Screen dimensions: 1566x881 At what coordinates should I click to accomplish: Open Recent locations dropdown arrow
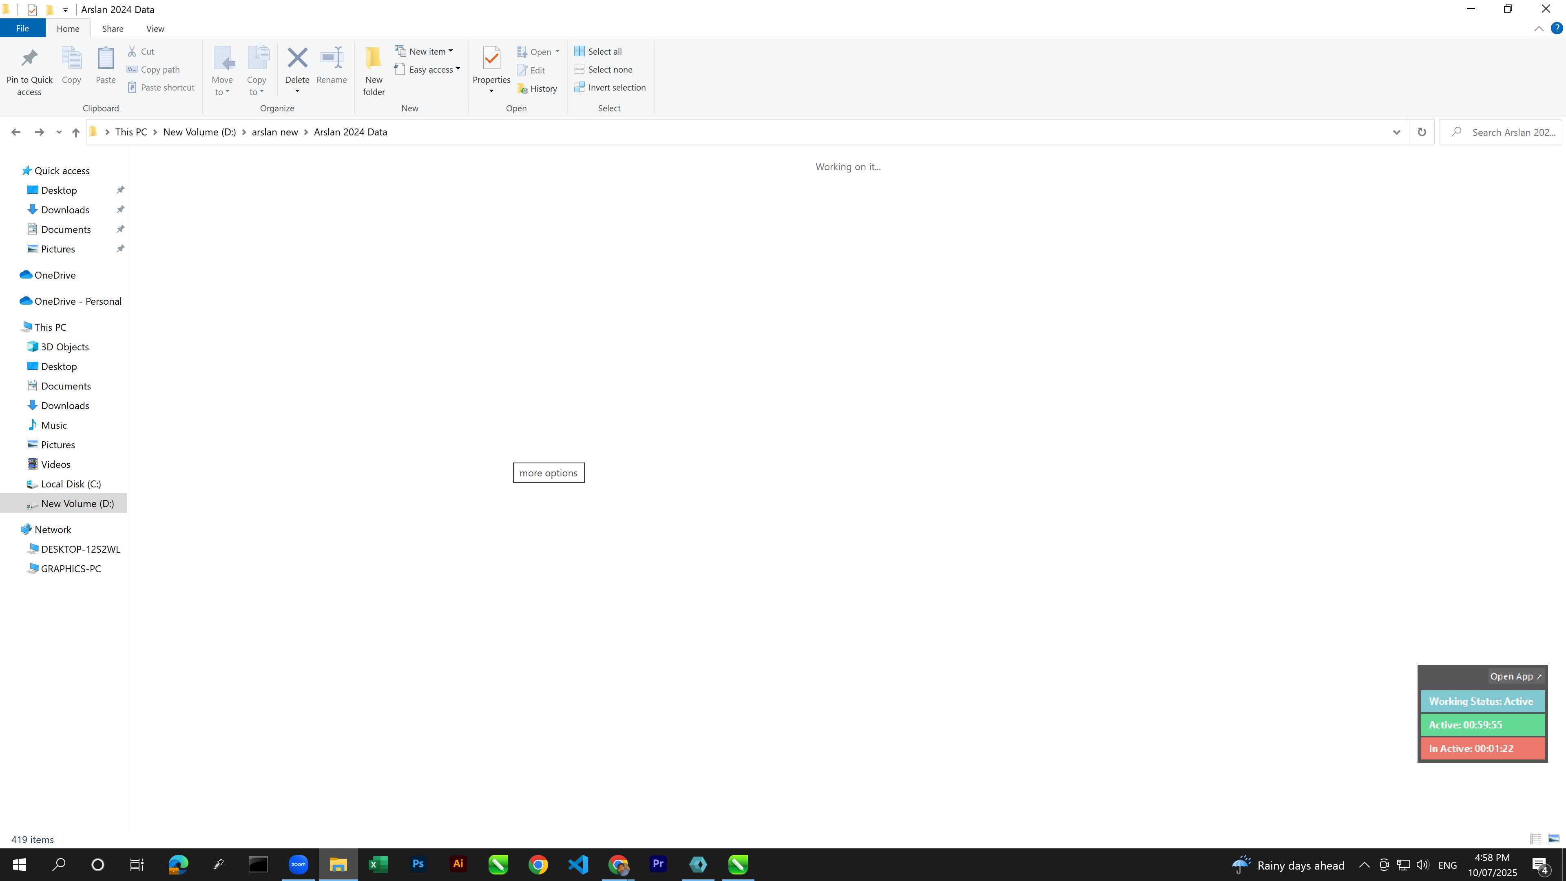[58, 132]
